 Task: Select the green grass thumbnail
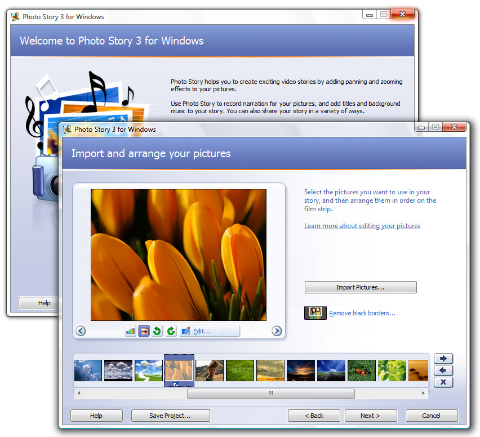pos(240,371)
